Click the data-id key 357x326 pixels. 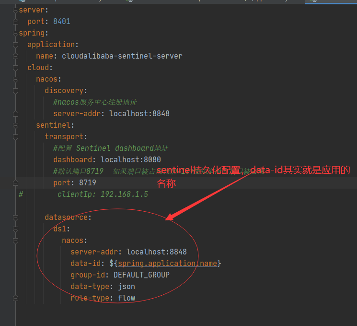86,264
